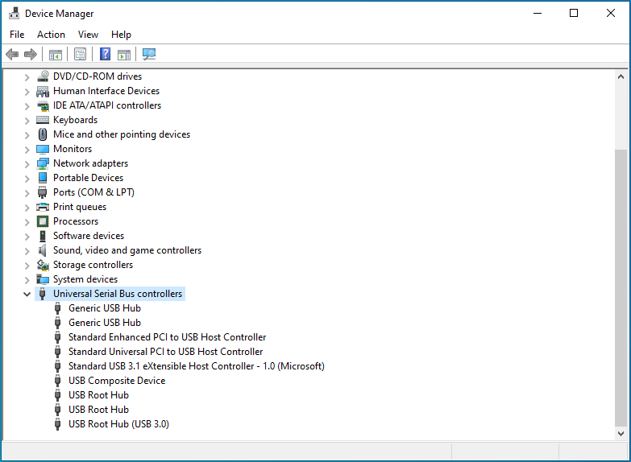This screenshot has height=462, width=631.
Task: Open the File menu
Action: coord(17,35)
